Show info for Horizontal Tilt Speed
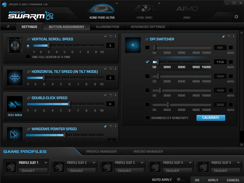 coord(115,69)
